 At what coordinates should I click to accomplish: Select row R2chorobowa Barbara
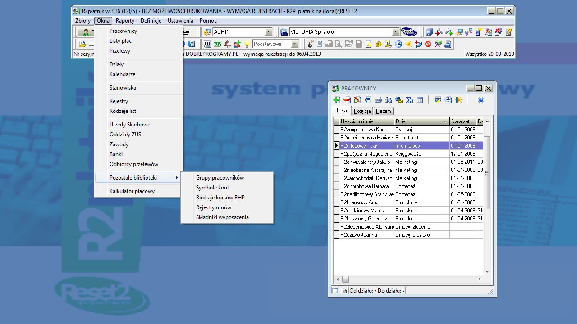(408, 186)
